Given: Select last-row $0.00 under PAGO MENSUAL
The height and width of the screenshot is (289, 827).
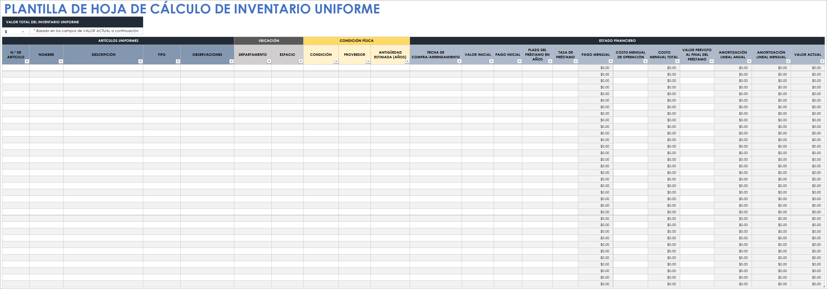Looking at the screenshot, I should point(595,284).
